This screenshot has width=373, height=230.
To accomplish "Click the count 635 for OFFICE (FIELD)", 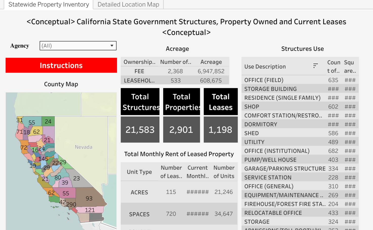I will coord(333,80).
